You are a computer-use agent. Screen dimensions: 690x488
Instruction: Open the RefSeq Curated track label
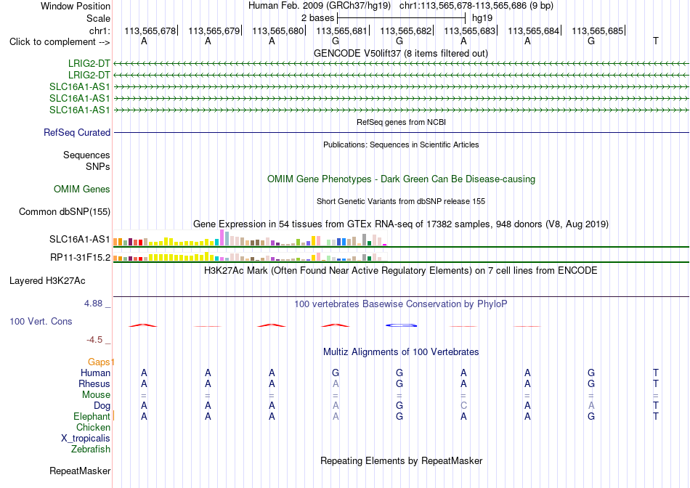point(76,132)
